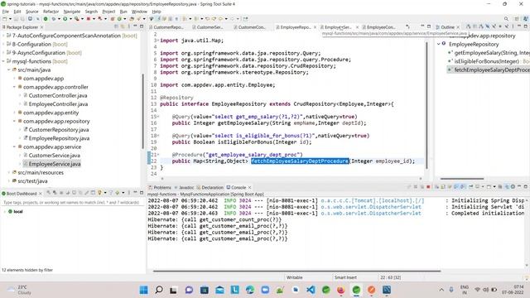Open the weather widget showing 23°C

coord(20,290)
